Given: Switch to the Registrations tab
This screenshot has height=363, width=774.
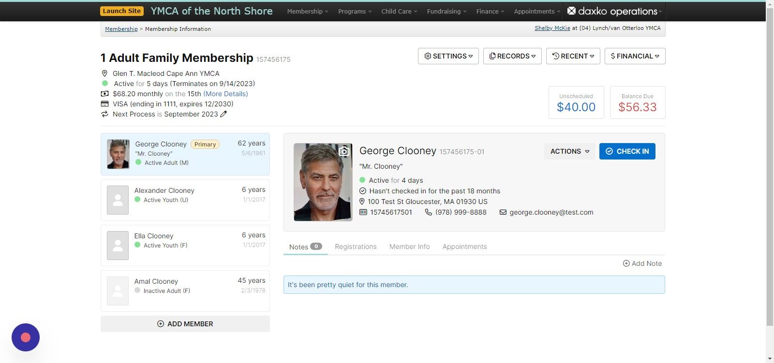Looking at the screenshot, I should point(356,247).
